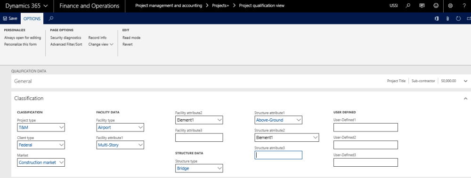
Task: Click Revert in the Edit group
Action: click(127, 44)
